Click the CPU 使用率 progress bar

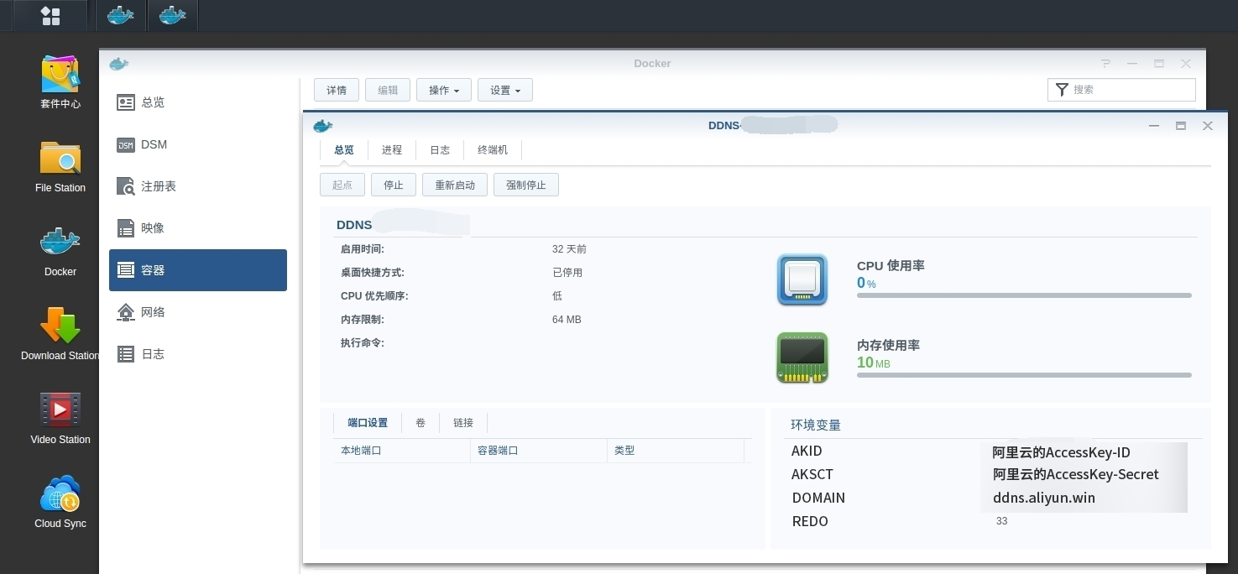(1024, 295)
